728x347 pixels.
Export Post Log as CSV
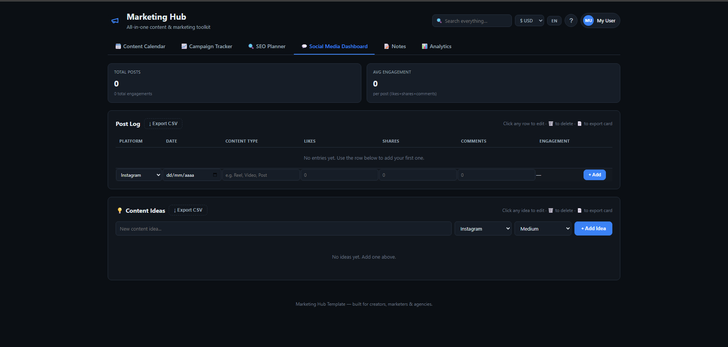(163, 124)
